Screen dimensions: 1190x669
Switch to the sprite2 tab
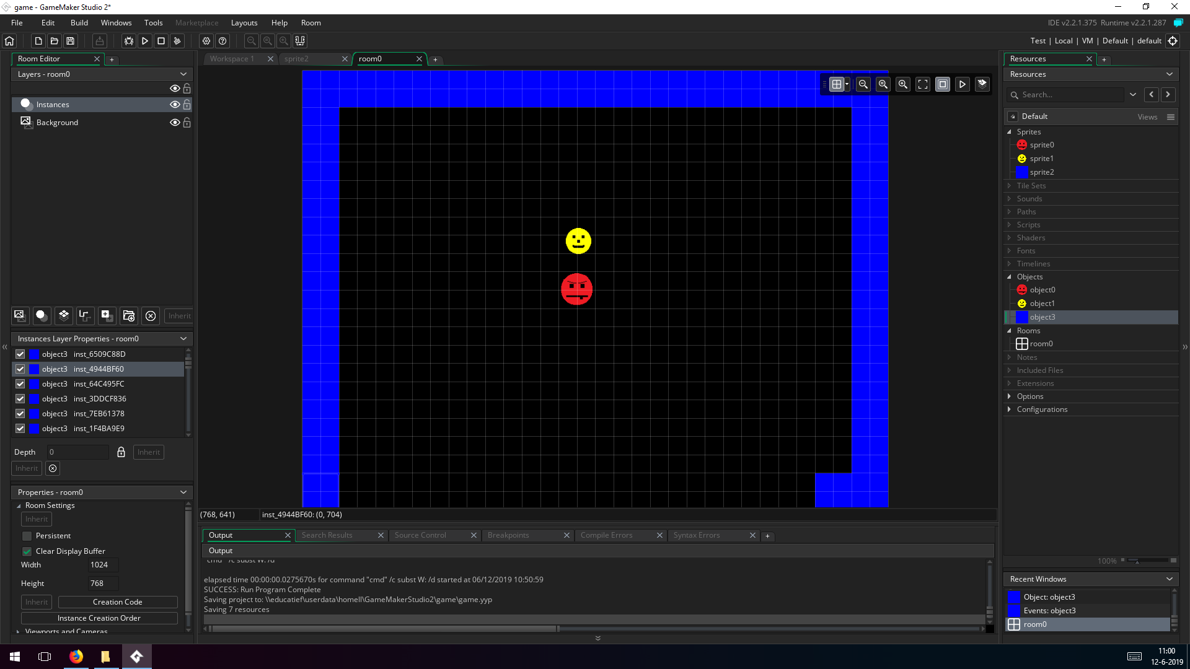297,59
